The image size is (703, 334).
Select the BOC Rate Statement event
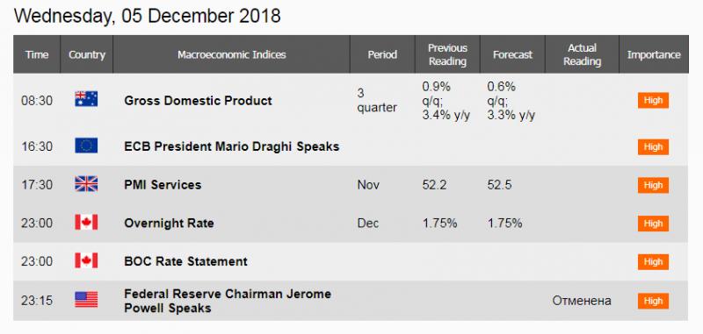click(x=185, y=261)
